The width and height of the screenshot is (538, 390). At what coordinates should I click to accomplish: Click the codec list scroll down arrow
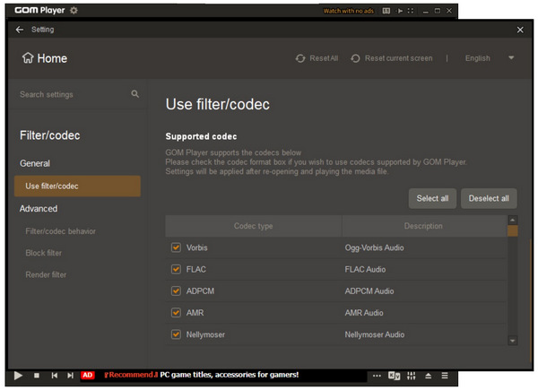click(x=513, y=341)
